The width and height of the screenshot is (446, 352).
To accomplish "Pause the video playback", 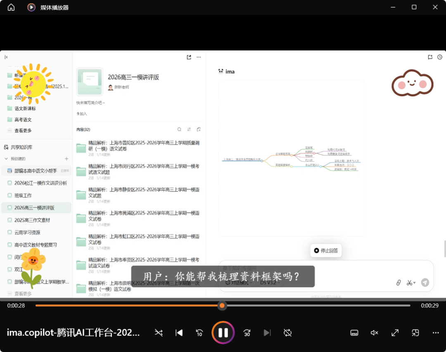I will (223, 333).
